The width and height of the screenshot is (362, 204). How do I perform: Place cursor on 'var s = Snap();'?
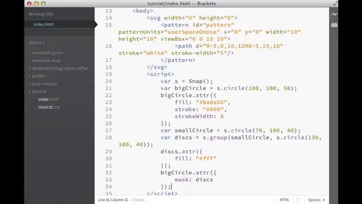187,81
